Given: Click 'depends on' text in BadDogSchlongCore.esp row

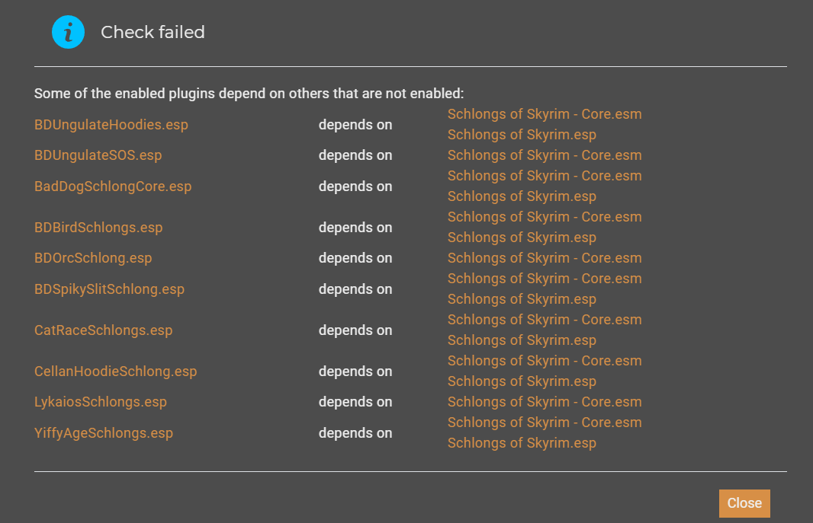Looking at the screenshot, I should point(355,187).
